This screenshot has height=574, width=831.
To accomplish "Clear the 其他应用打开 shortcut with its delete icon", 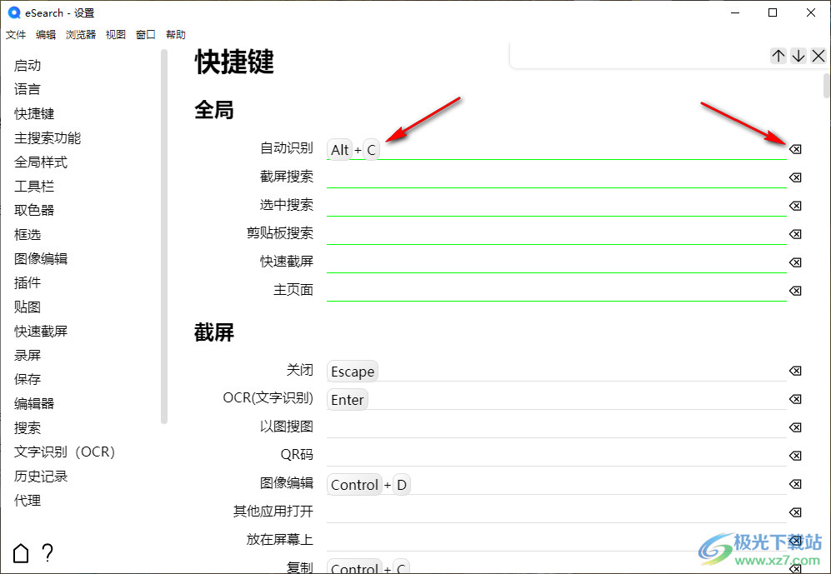I will tap(795, 512).
